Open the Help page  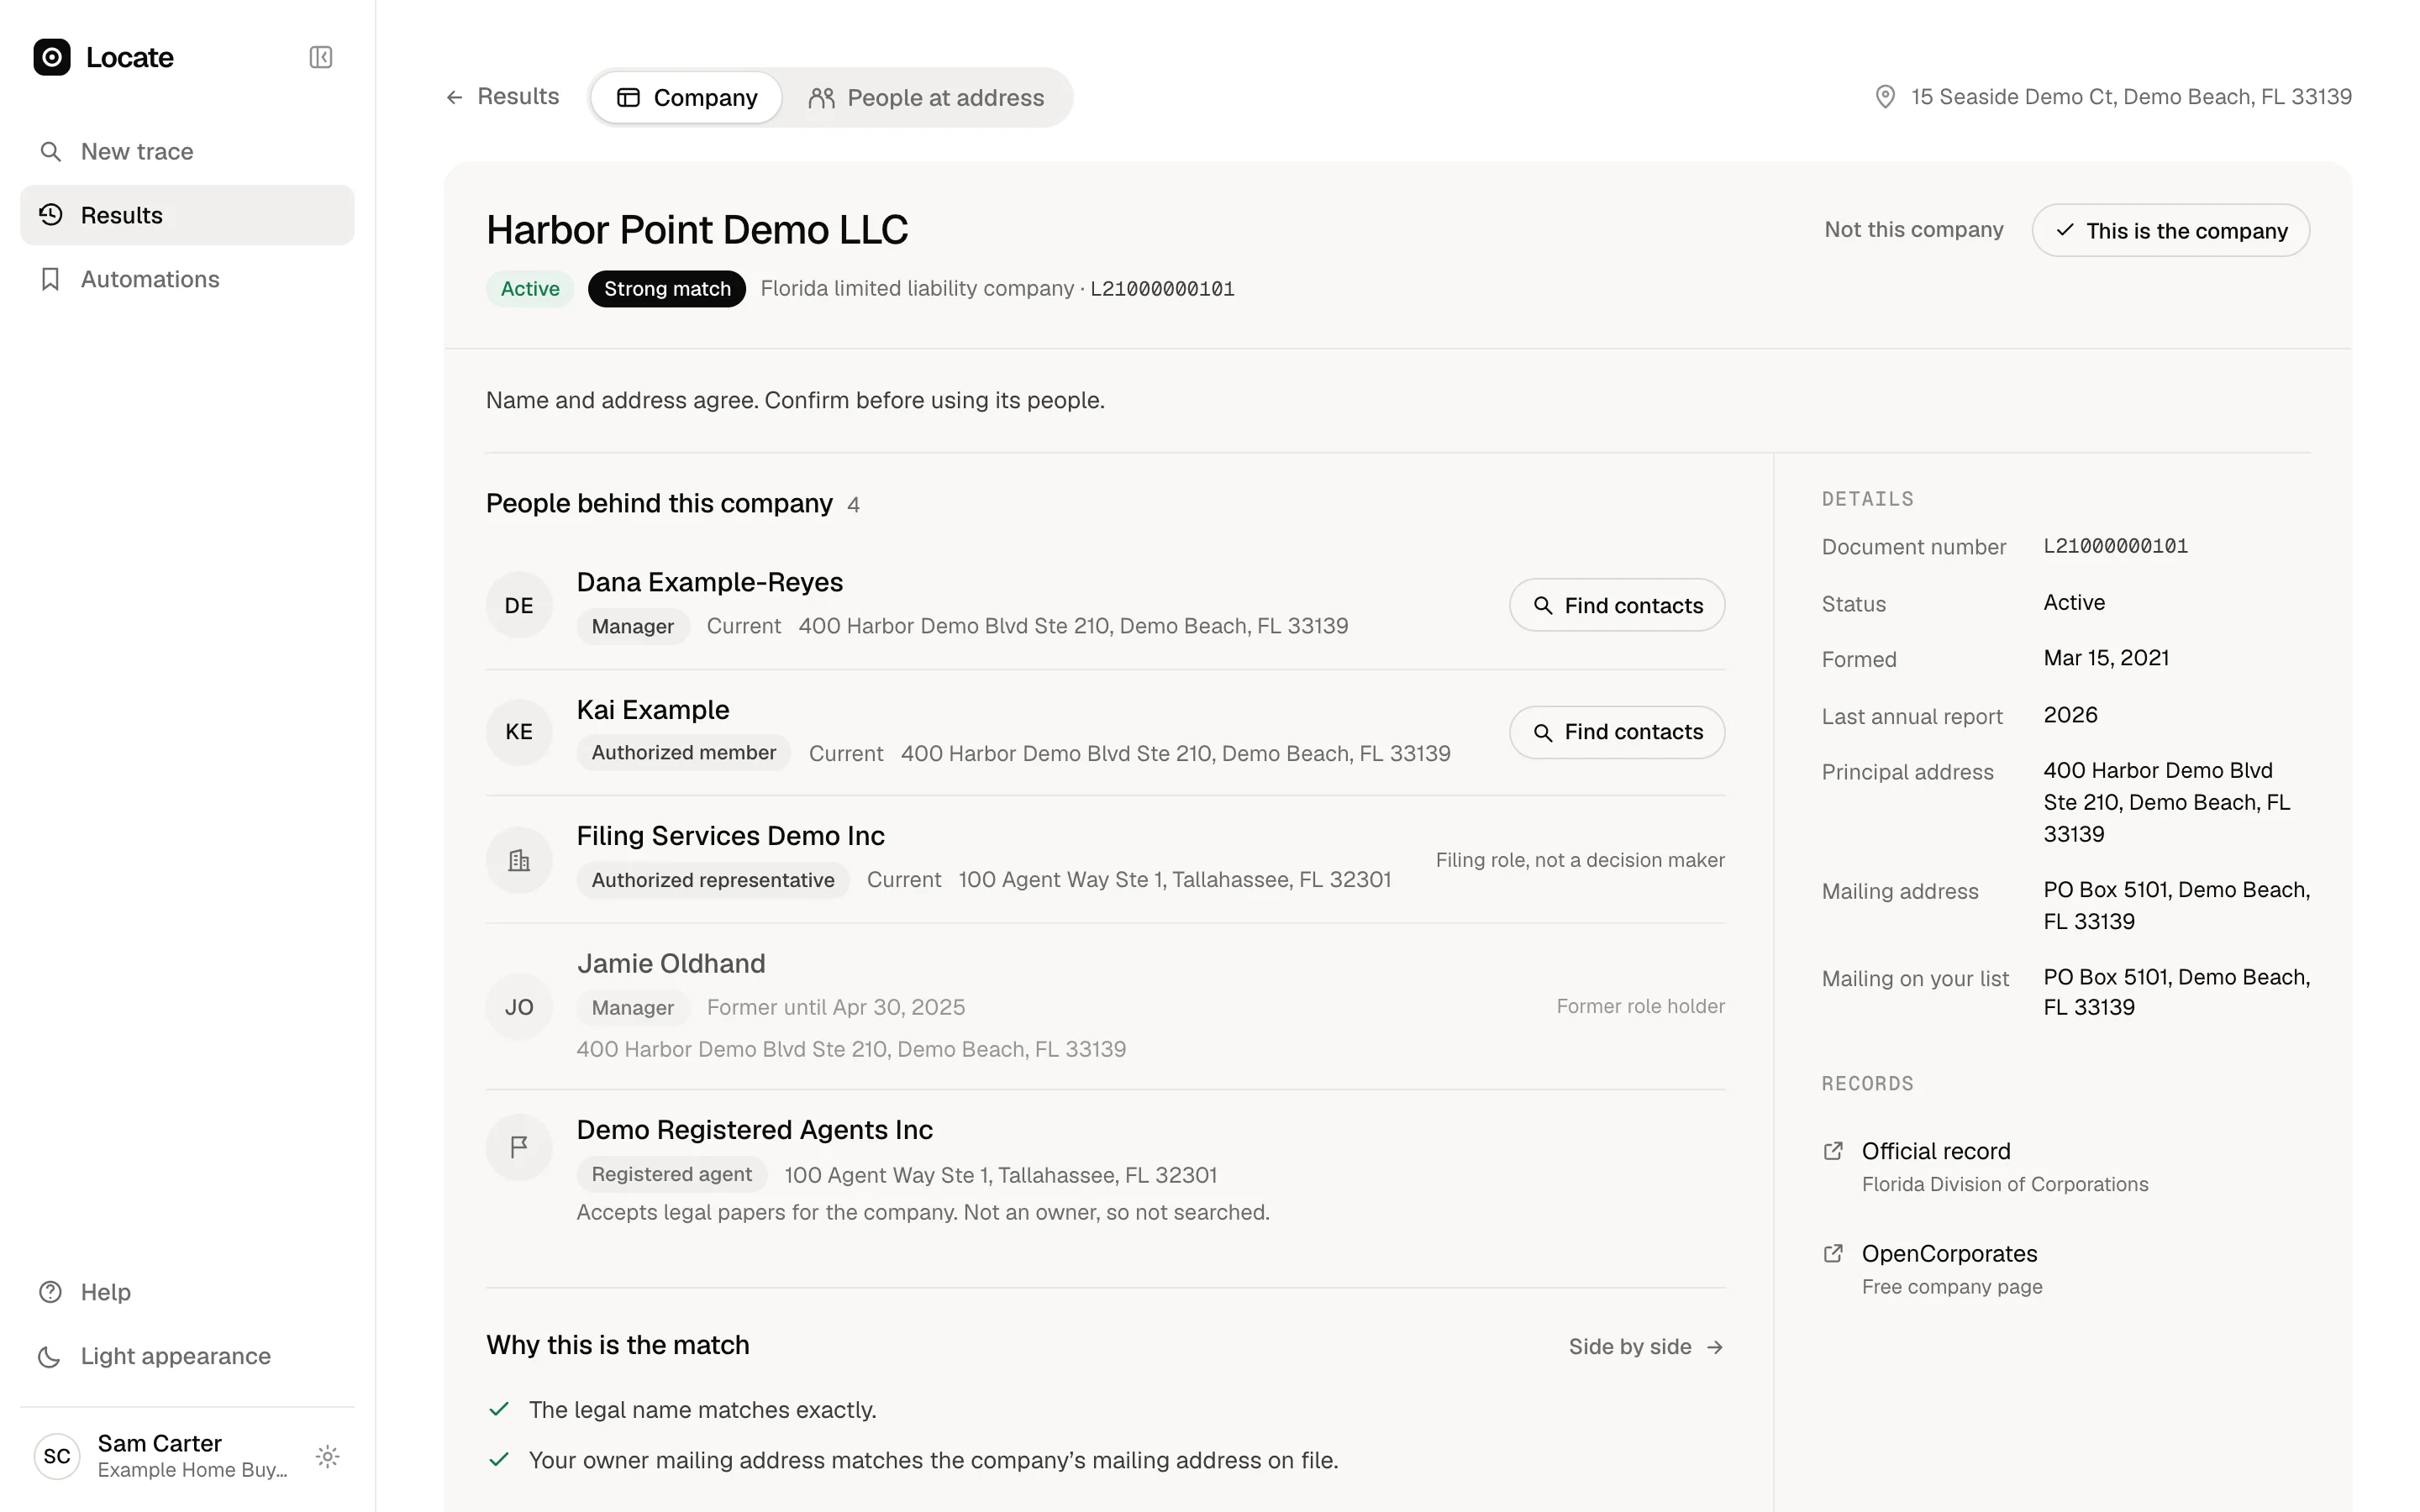coord(187,1292)
